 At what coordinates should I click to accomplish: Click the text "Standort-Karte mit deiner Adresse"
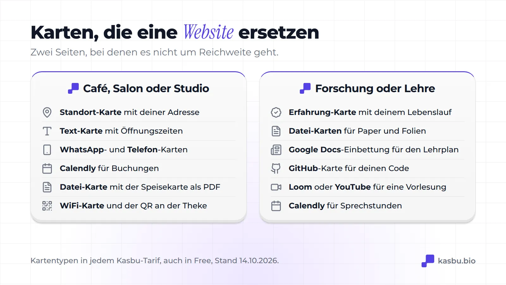point(130,112)
